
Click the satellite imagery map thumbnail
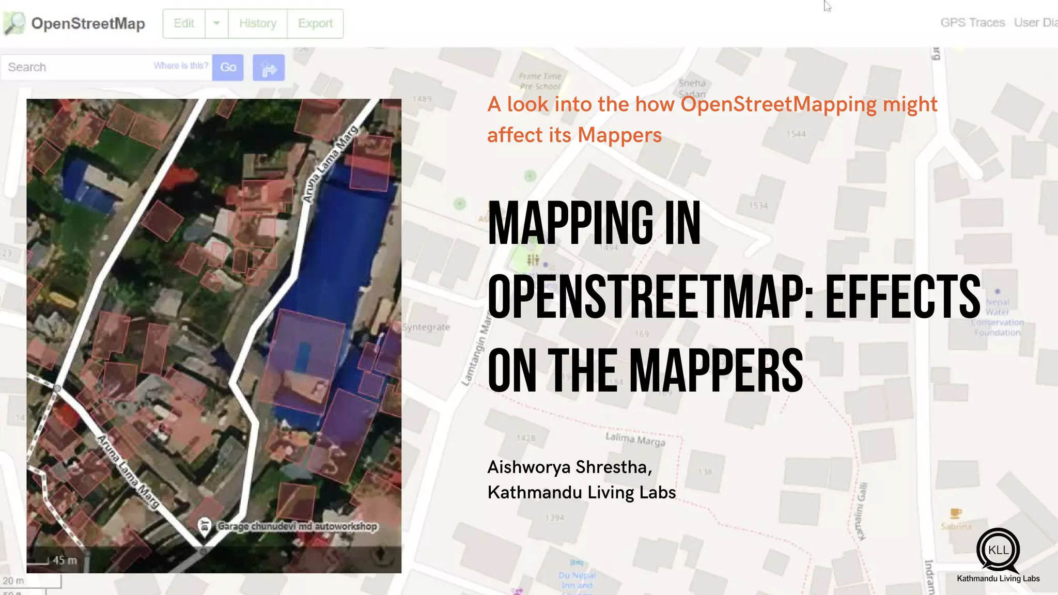(214, 336)
